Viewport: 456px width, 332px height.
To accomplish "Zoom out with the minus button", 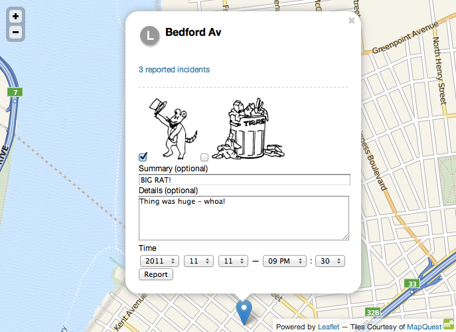I will click(15, 32).
